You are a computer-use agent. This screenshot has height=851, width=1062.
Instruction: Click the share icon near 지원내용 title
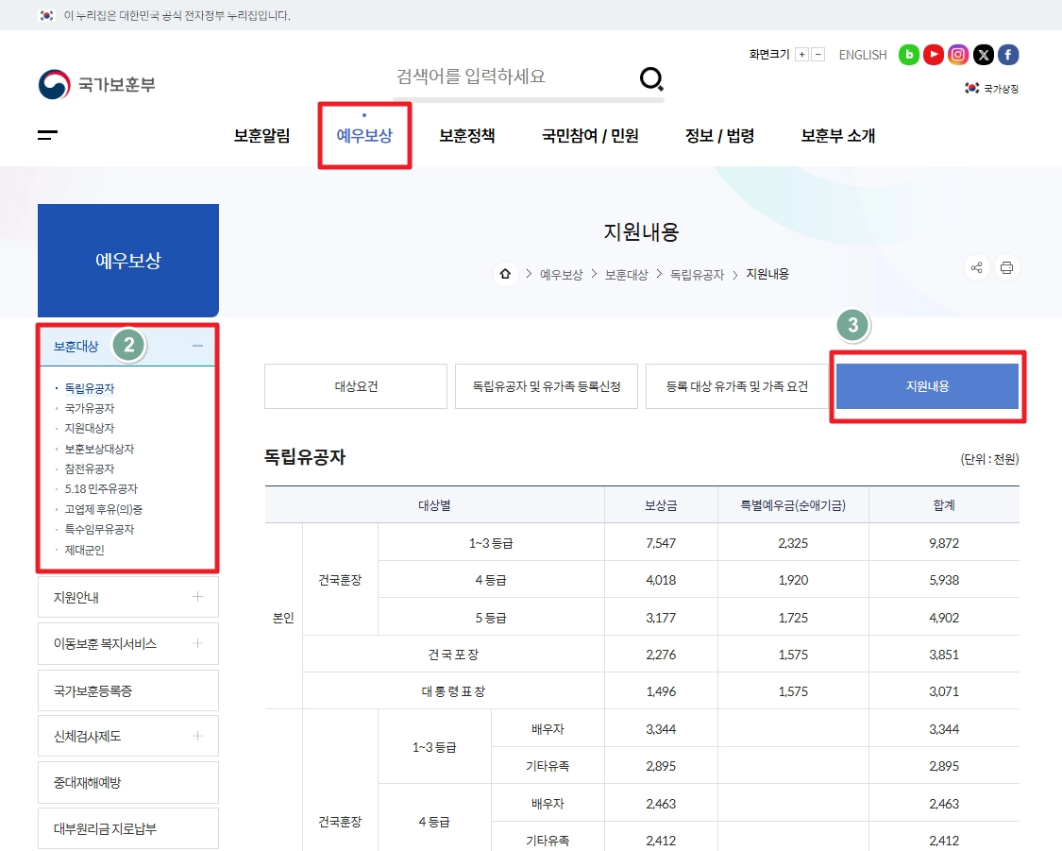click(976, 267)
